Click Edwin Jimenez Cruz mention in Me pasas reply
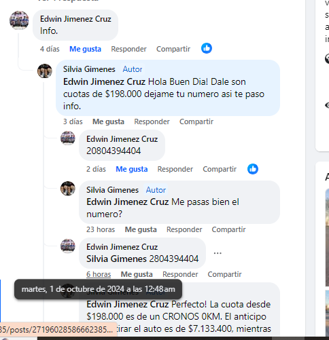The width and height of the screenshot is (329, 340). tap(128, 202)
